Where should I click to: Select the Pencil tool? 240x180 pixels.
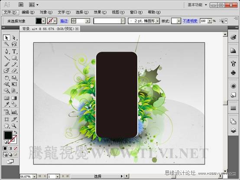(14, 64)
